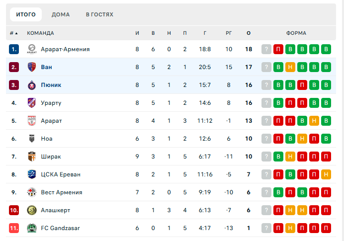This screenshot has height=241, width=344.
Task: Click the Алашкерт club crest
Action: (32, 210)
